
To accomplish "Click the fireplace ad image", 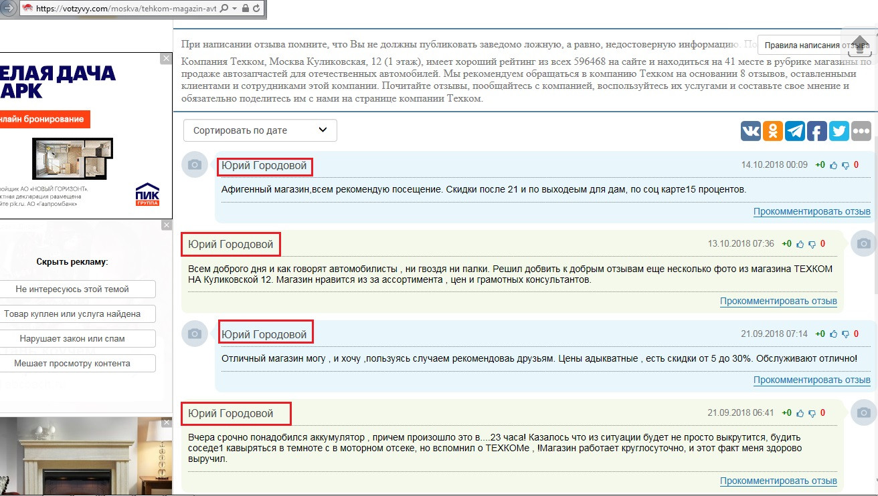I will coord(86,457).
